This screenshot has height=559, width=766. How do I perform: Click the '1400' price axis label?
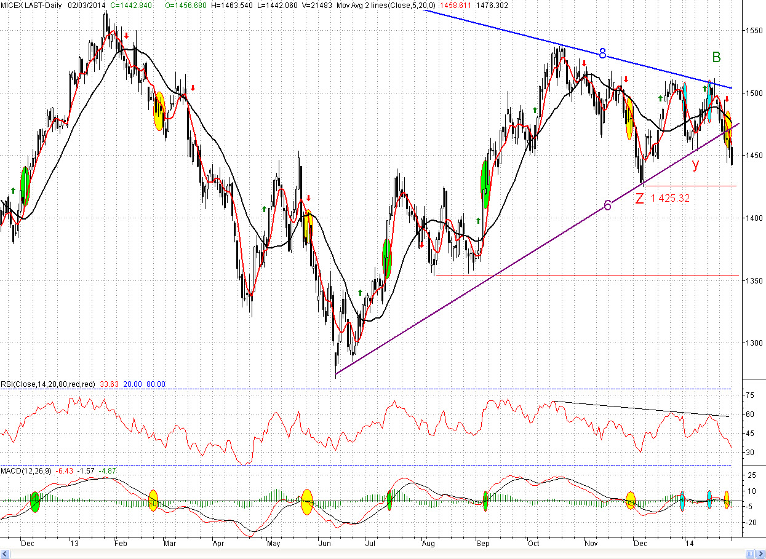click(754, 218)
